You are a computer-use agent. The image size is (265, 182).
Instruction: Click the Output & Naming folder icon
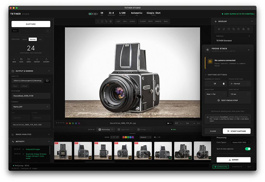(x=13, y=71)
